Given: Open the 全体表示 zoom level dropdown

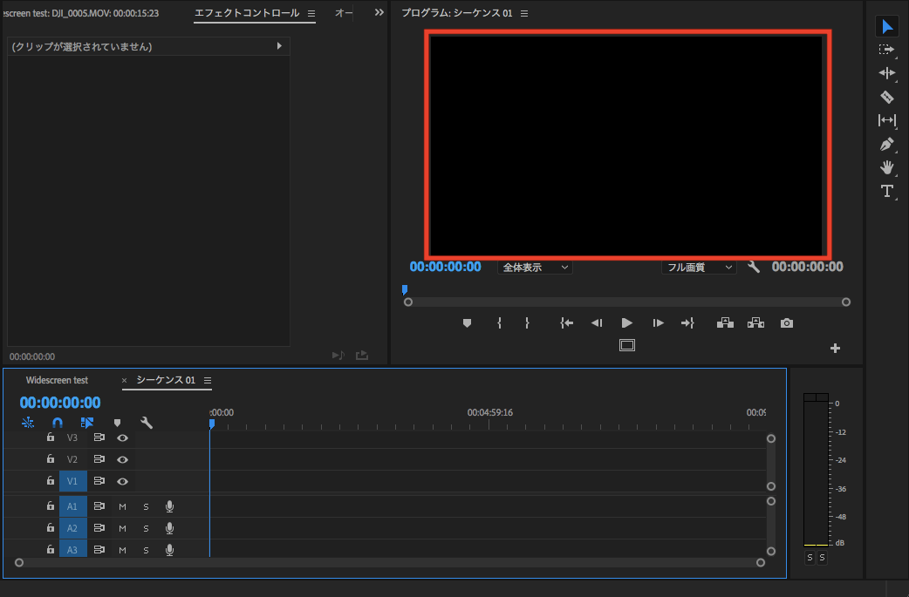Looking at the screenshot, I should tap(535, 268).
